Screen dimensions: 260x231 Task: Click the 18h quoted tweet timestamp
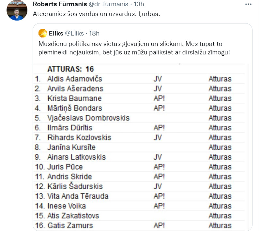(x=94, y=33)
